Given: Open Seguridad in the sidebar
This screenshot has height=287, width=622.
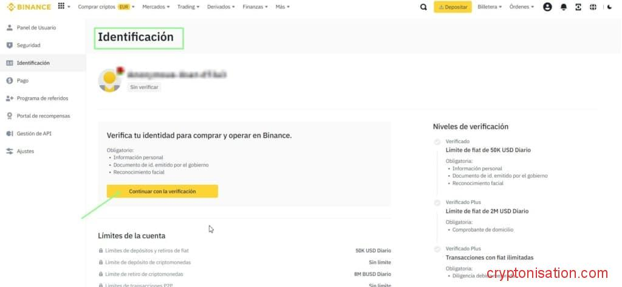Looking at the screenshot, I should click(29, 45).
